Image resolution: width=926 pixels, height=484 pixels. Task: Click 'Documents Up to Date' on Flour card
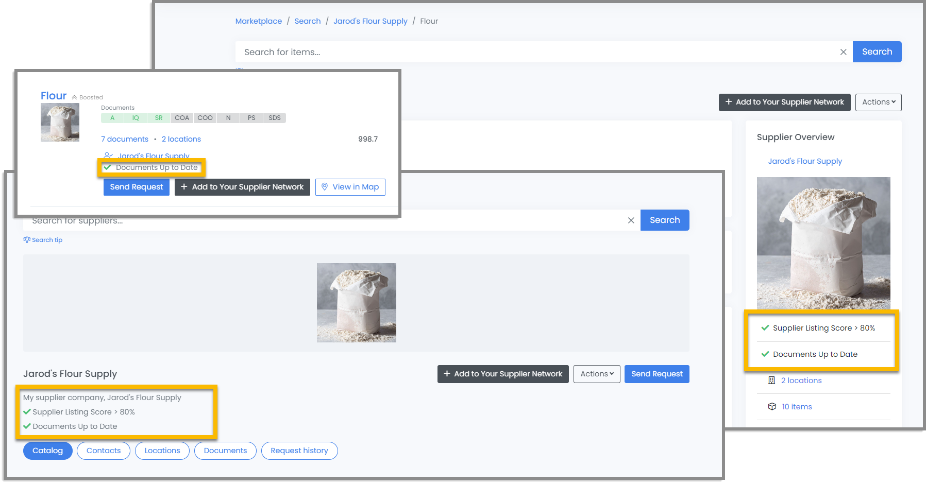(x=156, y=167)
